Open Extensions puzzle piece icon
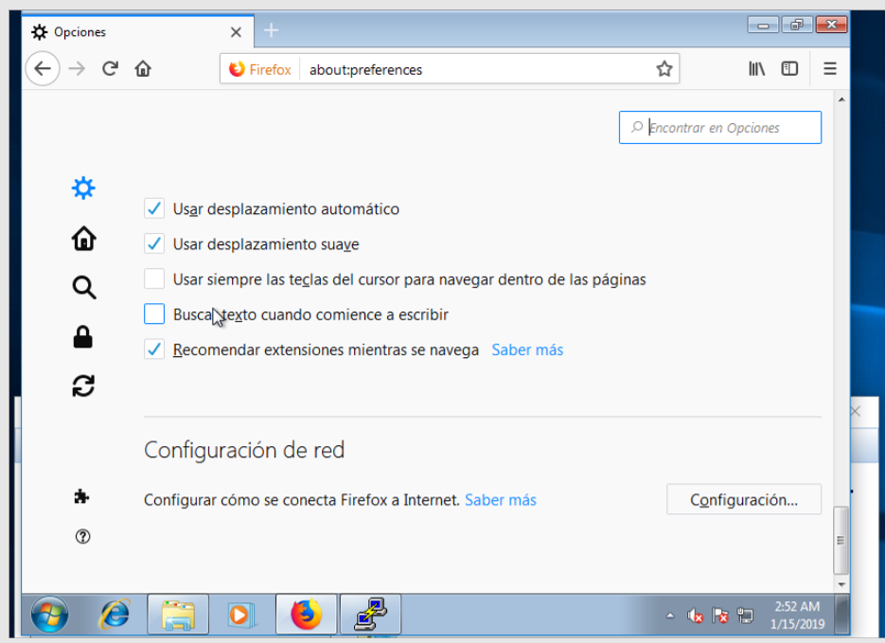885x643 pixels. click(x=82, y=496)
